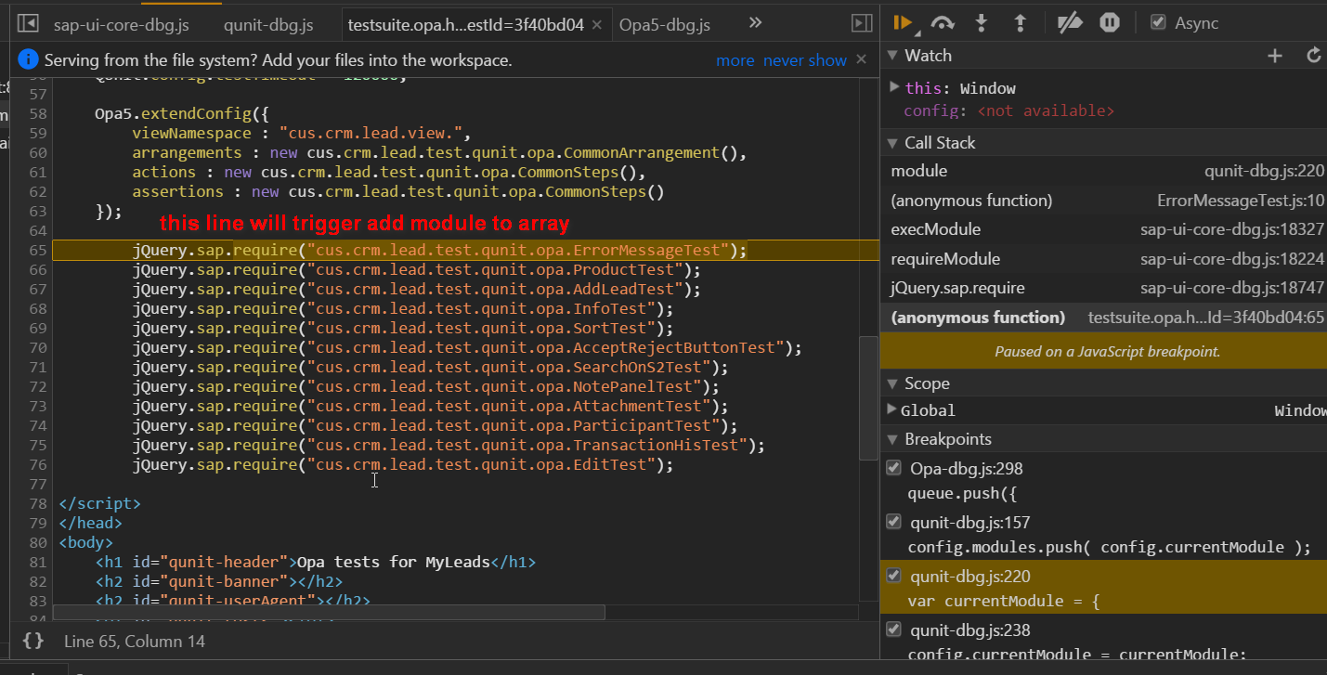Pretty print source with braces icon
The image size is (1327, 675).
(x=33, y=641)
